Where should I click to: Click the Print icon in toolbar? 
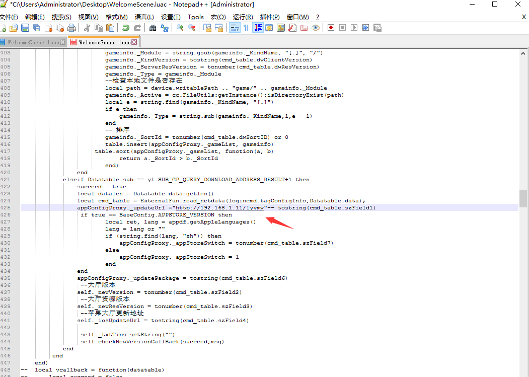(x=71, y=28)
